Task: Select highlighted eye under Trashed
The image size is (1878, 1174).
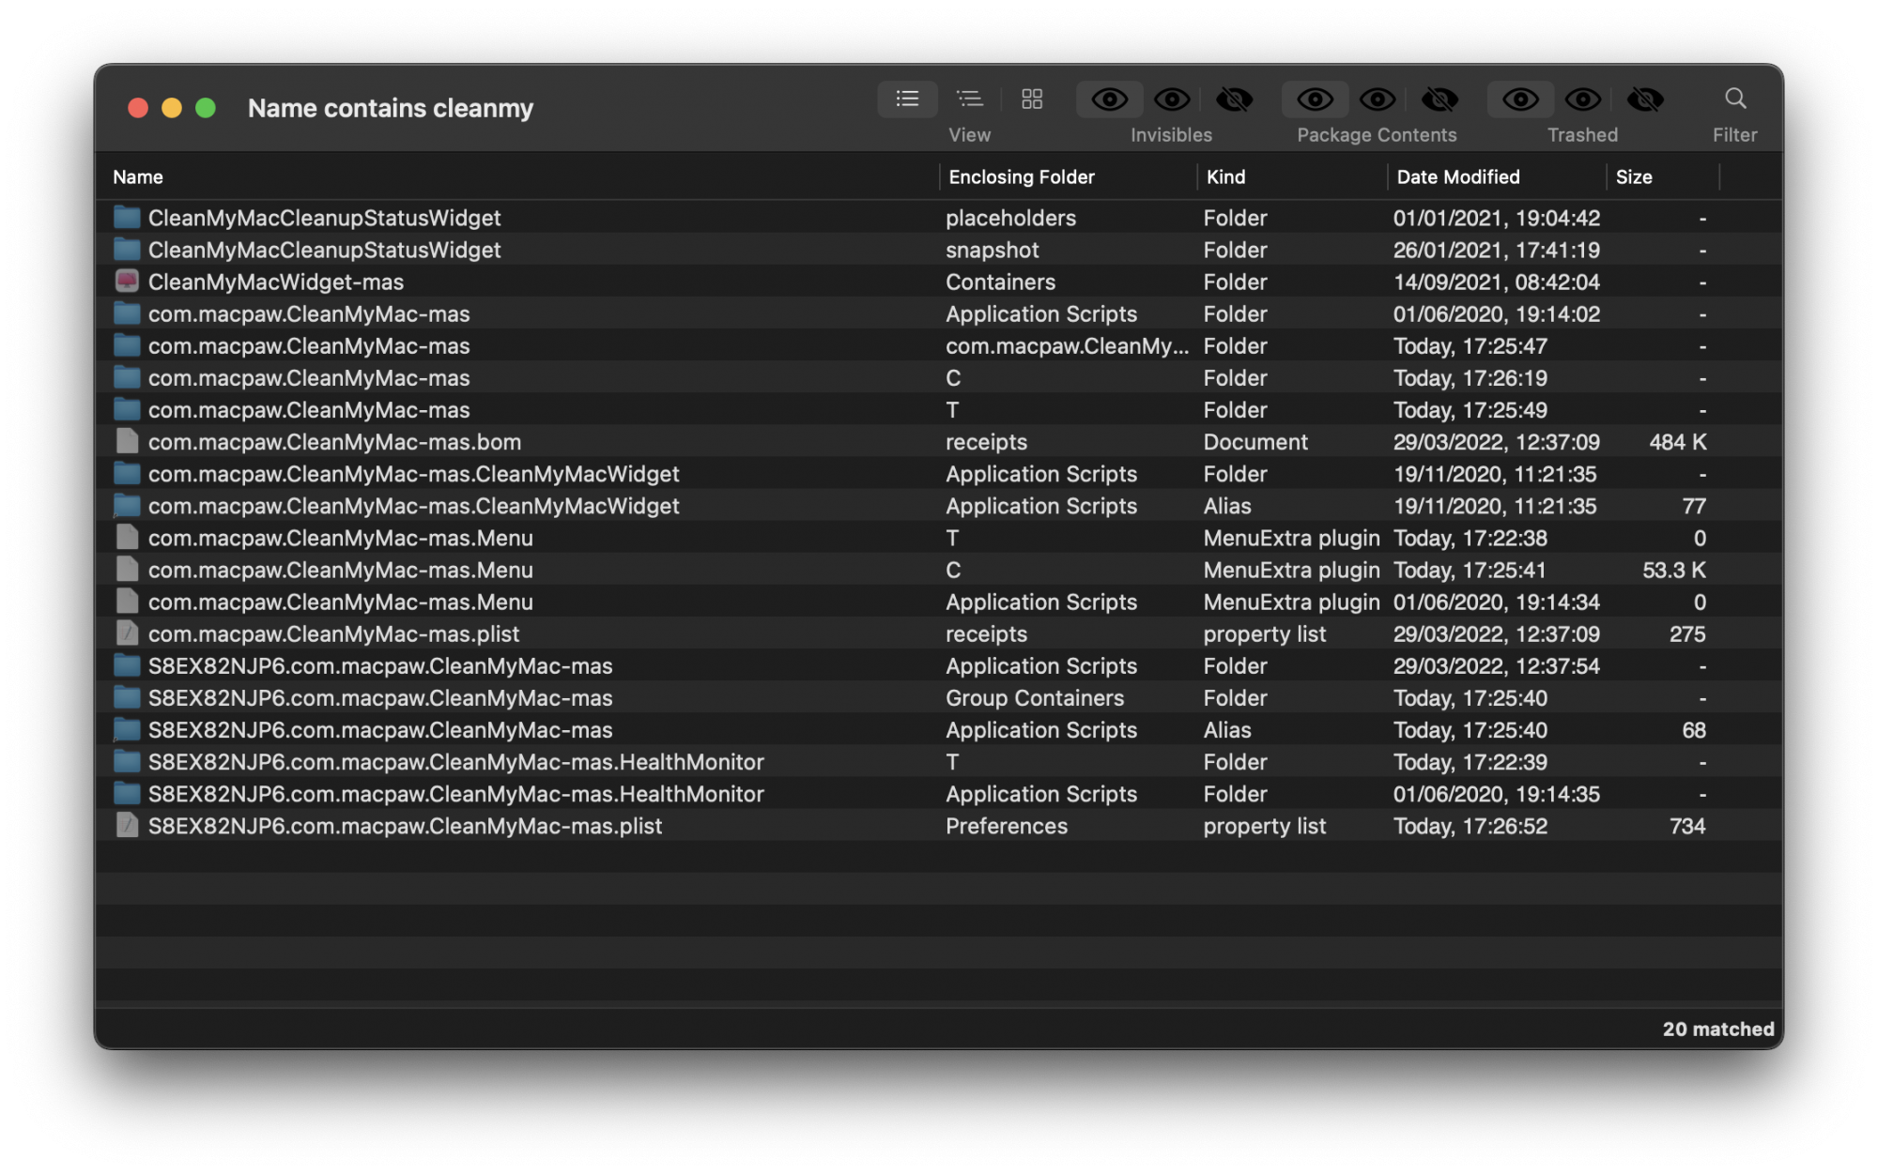Action: [1520, 99]
